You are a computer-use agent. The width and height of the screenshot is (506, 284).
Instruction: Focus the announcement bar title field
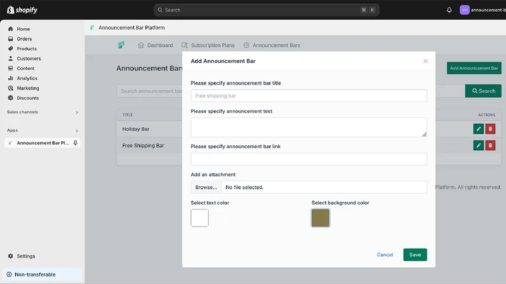click(x=309, y=96)
